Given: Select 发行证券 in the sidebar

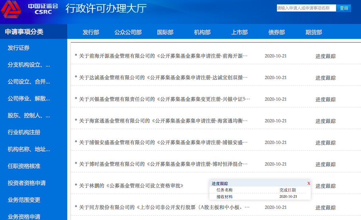Looking at the screenshot, I should 19,48.
